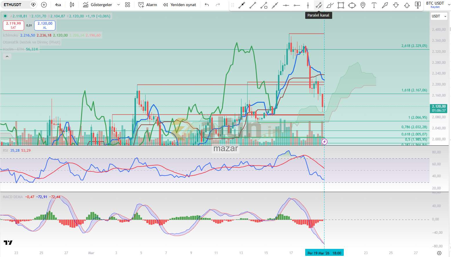Select the rectangle shape tool
The image size is (451, 257).
tap(341, 5)
